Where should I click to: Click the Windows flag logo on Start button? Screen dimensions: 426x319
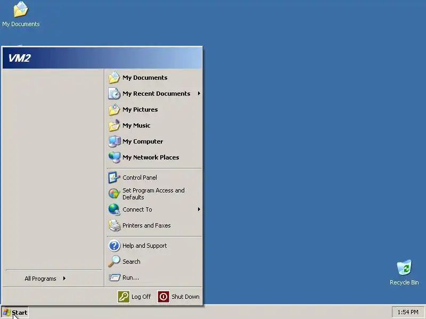pyautogui.click(x=6, y=312)
